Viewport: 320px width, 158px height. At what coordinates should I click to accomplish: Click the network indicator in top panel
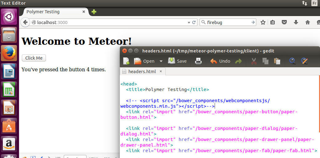305,3
